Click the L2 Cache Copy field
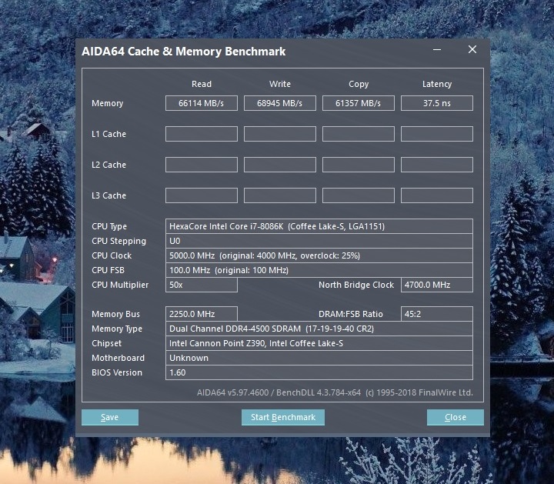Image resolution: width=554 pixels, height=484 pixels. 359,165
